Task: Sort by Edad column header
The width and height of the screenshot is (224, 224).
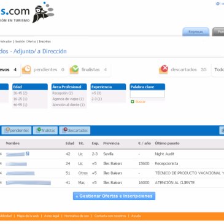Action: click(x=70, y=144)
